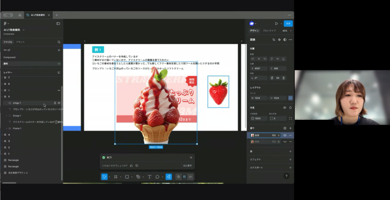Screen dimensions: 390x200
Task: Select the Move tool in bottom toolbar
Action: (x=105, y=177)
